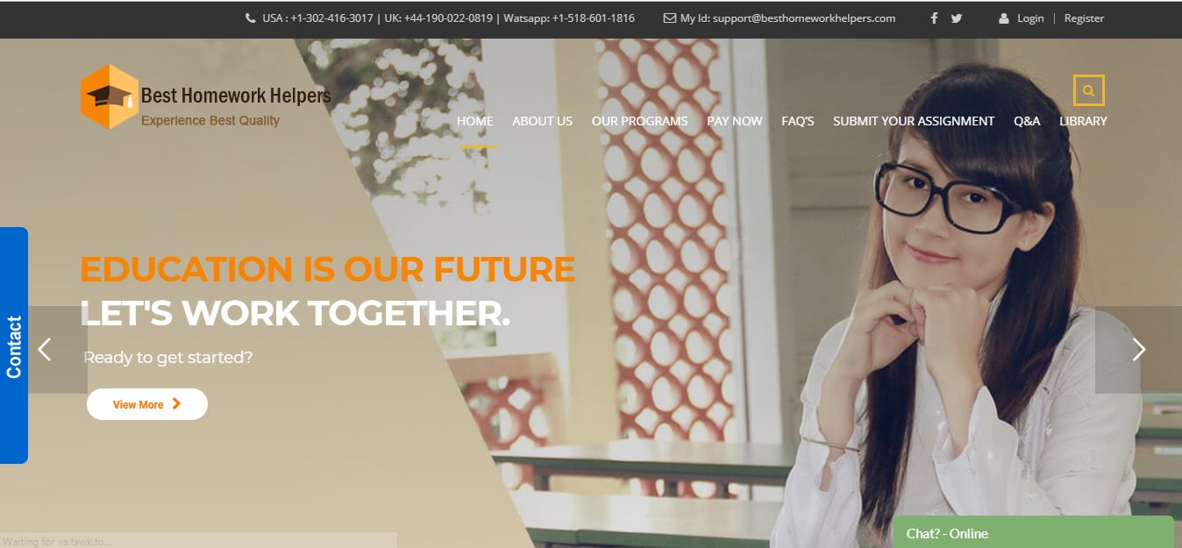The width and height of the screenshot is (1182, 548).
Task: Click the Register link
Action: click(1084, 18)
